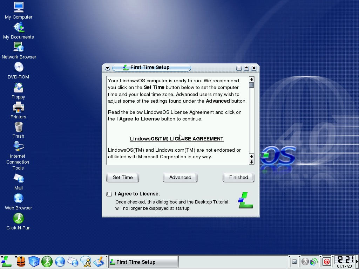Screen dimensions: 359x269
Task: Click the Finished button
Action: click(238, 177)
